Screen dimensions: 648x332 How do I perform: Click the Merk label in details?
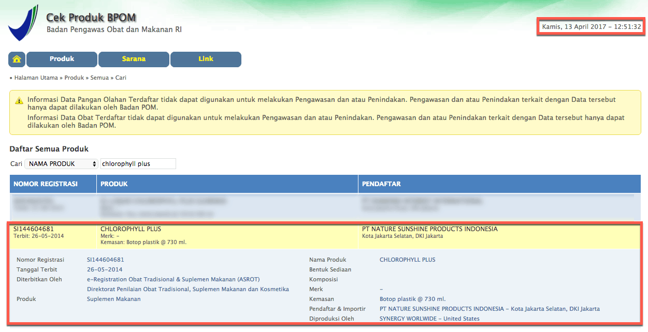[316, 289]
